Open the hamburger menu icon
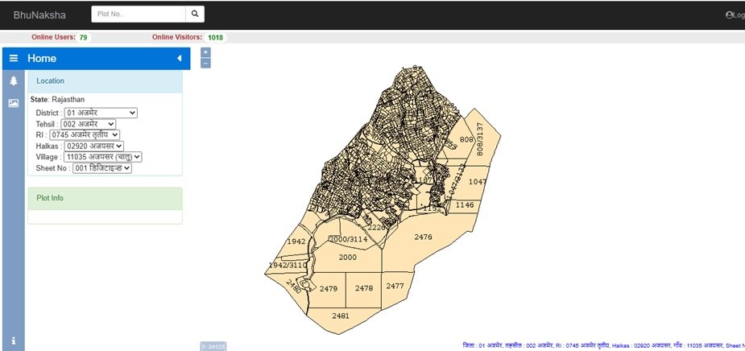The image size is (745, 351). 14,59
